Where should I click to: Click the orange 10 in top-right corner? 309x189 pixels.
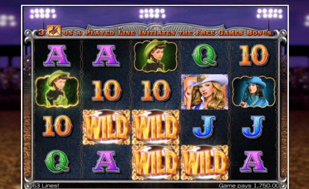254,55
